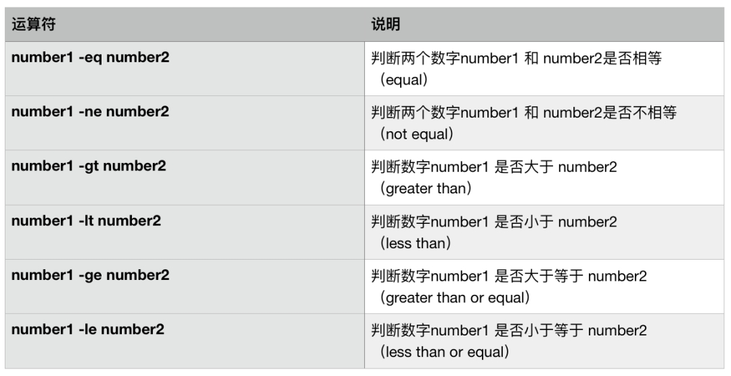Select the 'number1 -ge number2' operator cell
This screenshot has width=731, height=376.
pyautogui.click(x=90, y=275)
